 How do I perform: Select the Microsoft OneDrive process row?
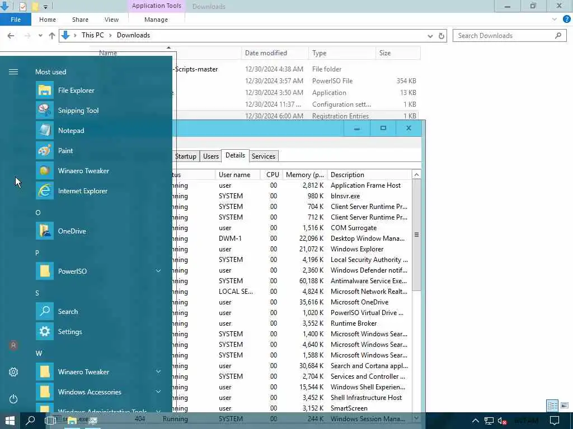(292, 302)
